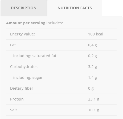Select the Salt row label
This screenshot has width=123, height=119.
click(x=14, y=110)
